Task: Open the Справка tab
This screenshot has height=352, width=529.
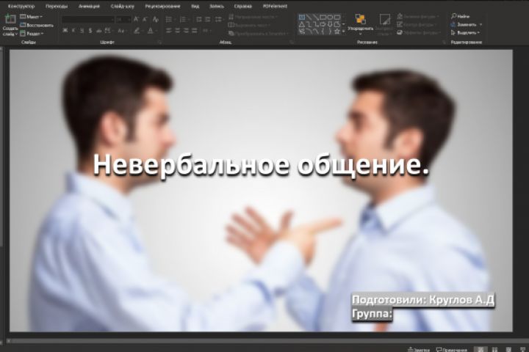Action: [x=243, y=6]
